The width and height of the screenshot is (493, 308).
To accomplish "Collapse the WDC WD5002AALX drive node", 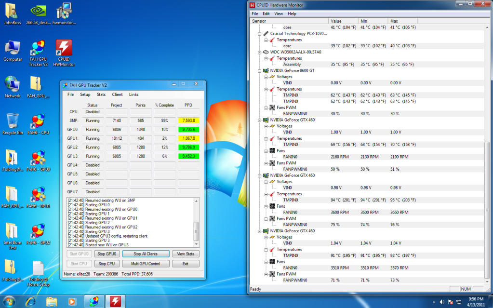I will click(259, 52).
